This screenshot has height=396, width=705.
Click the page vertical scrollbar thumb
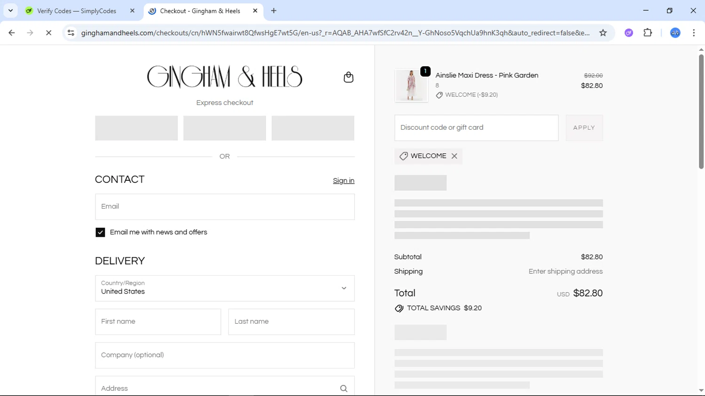701,112
